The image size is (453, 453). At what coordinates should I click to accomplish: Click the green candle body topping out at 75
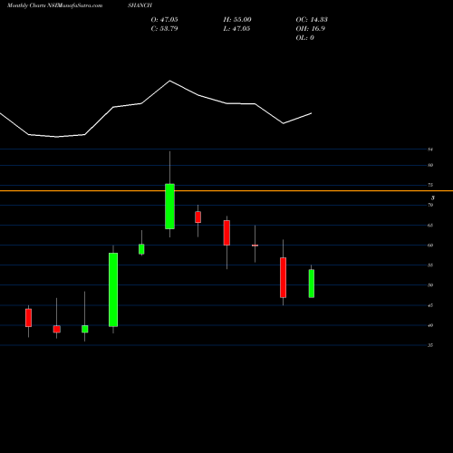click(169, 207)
